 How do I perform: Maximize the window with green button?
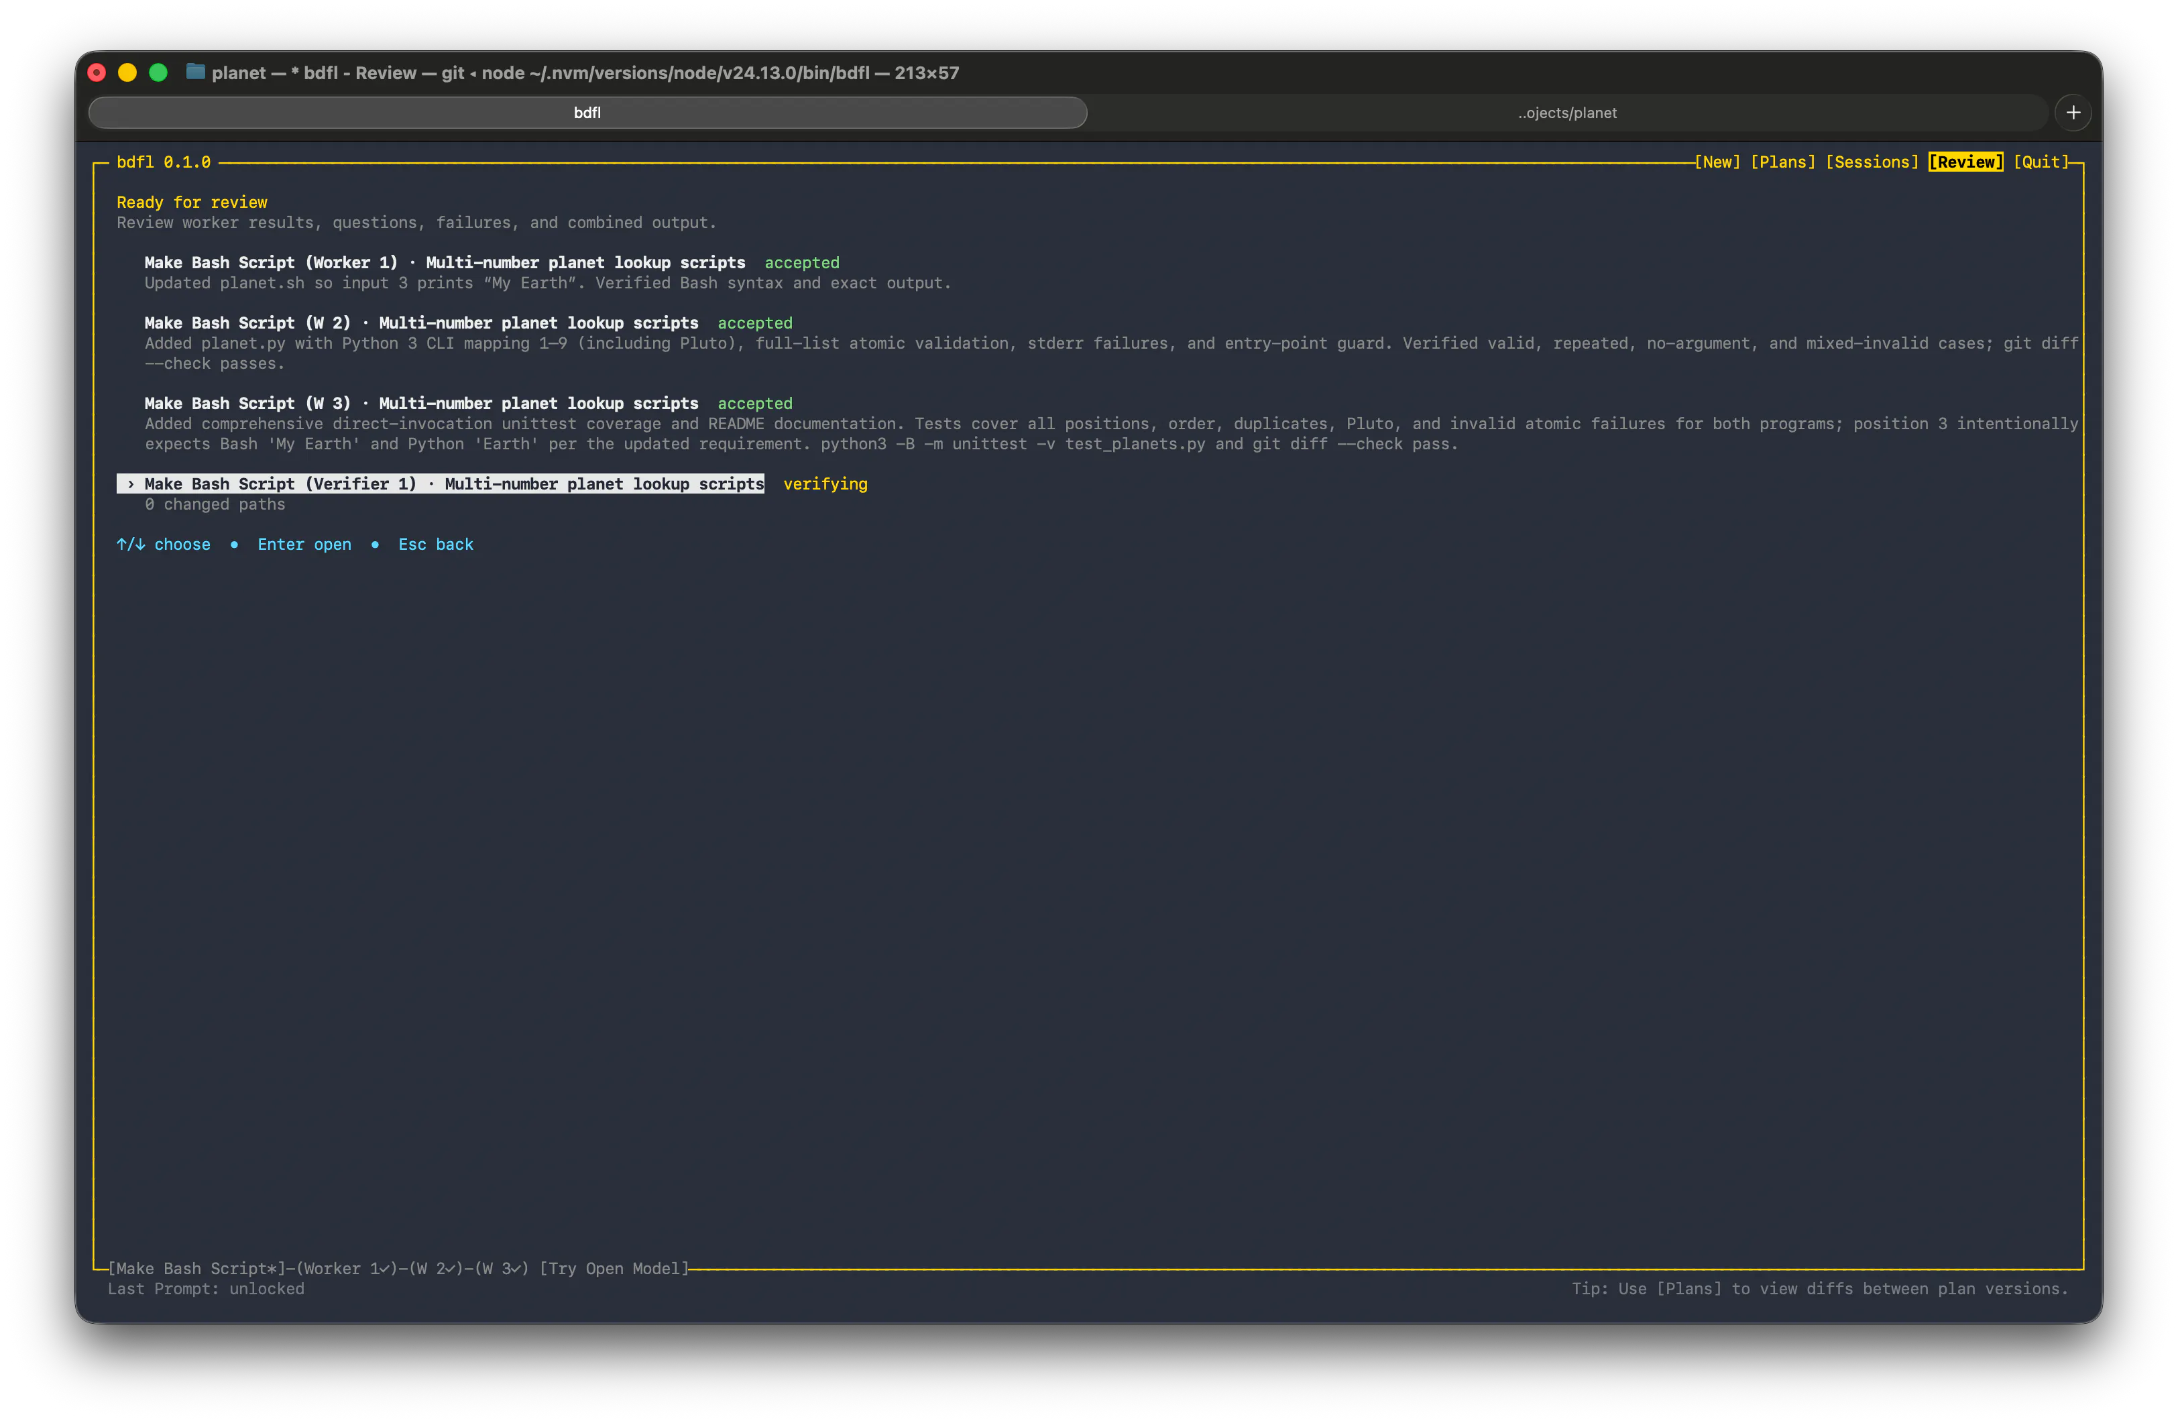click(158, 72)
